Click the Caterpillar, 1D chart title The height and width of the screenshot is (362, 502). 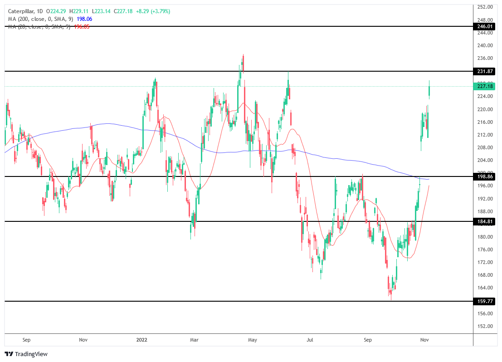(x=25, y=11)
